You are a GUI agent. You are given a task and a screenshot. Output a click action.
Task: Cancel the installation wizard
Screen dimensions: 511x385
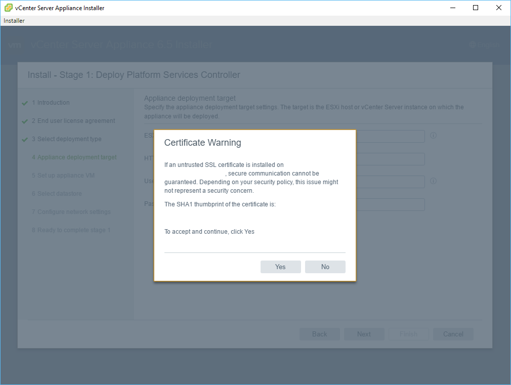pos(453,334)
